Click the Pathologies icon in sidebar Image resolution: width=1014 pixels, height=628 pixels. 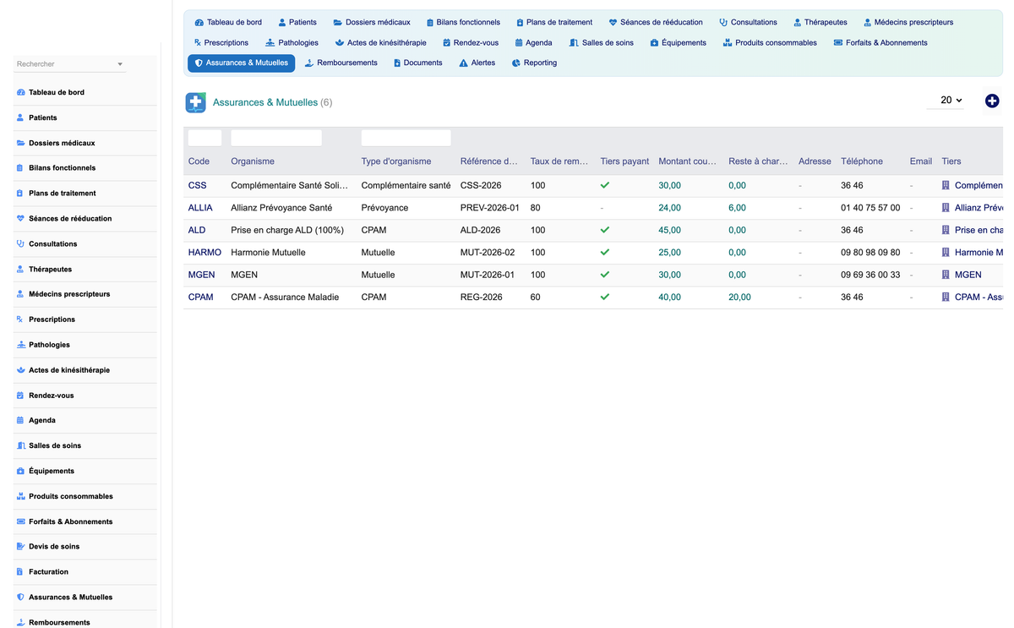coord(20,345)
